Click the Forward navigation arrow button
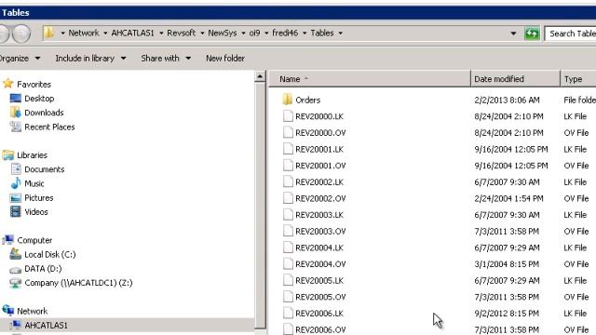This screenshot has width=596, height=335. tap(21, 33)
